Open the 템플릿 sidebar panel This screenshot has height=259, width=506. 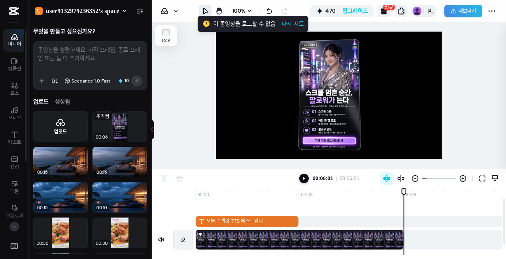point(14,65)
